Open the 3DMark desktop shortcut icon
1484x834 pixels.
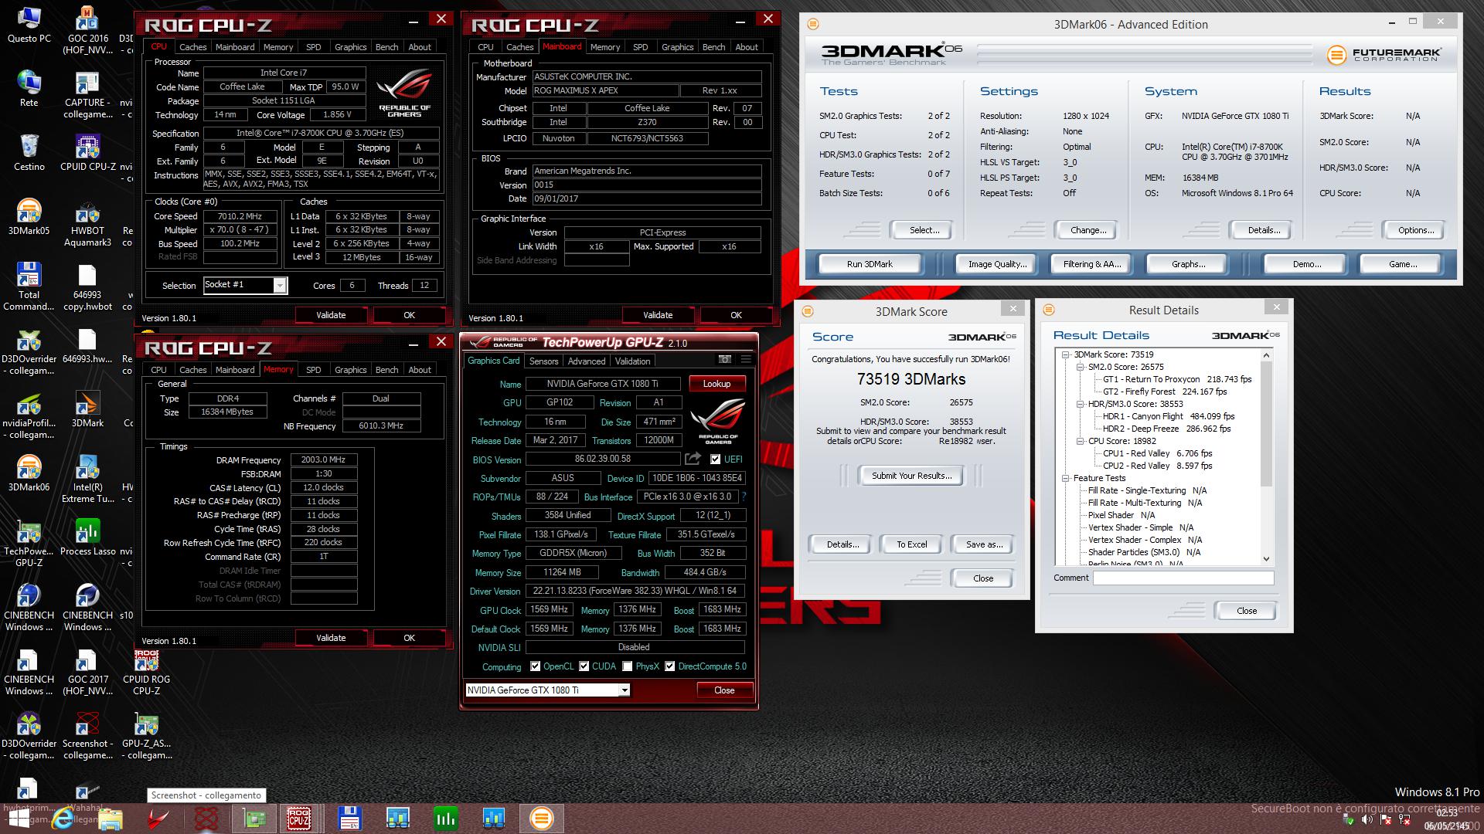pyautogui.click(x=87, y=409)
